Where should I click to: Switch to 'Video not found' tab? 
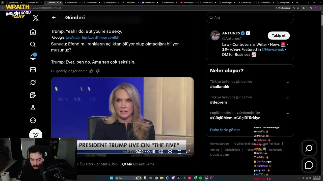[150, 3]
